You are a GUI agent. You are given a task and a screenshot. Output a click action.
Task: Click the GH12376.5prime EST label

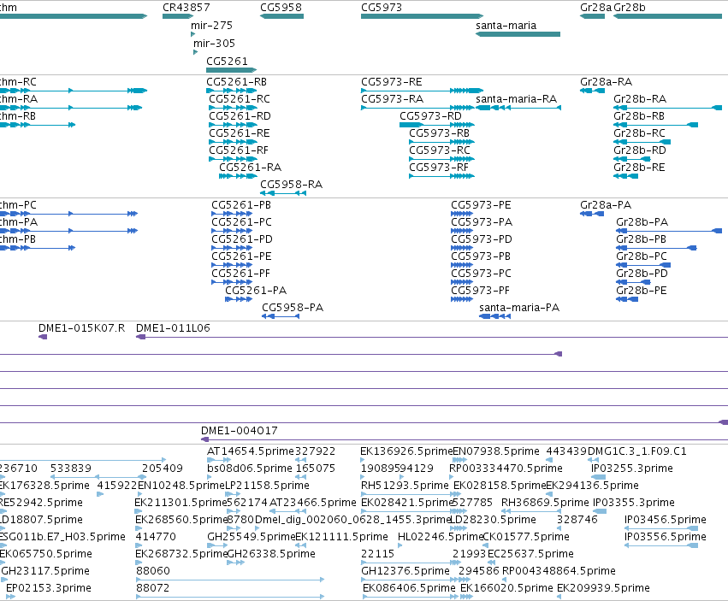click(x=405, y=571)
